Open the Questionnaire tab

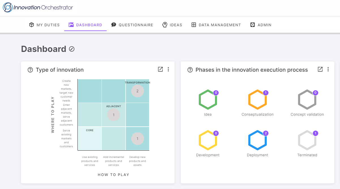pos(132,25)
